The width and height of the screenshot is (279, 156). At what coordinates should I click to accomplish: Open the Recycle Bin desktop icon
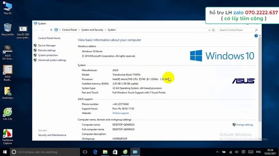8,29
